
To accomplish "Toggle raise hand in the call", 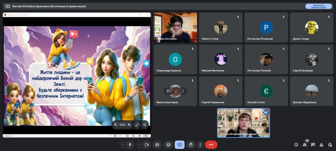I will point(191,144).
